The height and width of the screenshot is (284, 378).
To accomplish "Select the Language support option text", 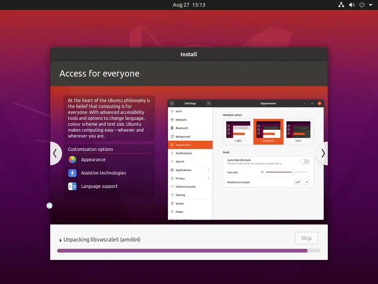I will coord(99,186).
